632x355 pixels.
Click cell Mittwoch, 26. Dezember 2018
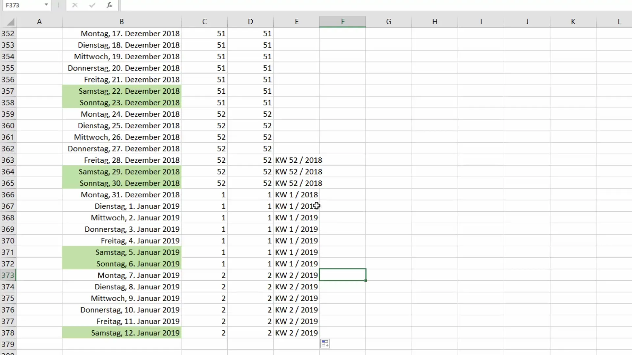point(122,137)
